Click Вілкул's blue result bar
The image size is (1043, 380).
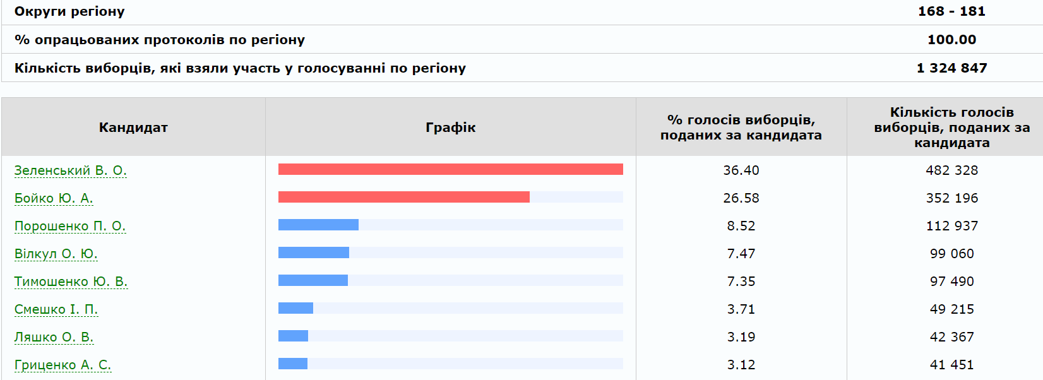coord(313,252)
